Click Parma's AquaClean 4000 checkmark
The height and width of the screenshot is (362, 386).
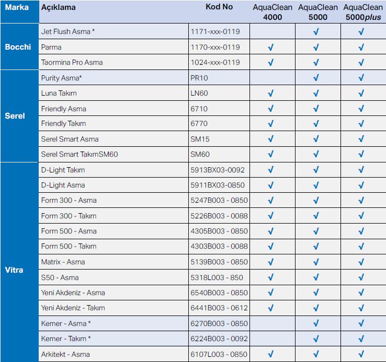(x=271, y=47)
